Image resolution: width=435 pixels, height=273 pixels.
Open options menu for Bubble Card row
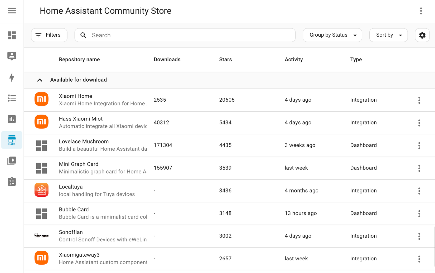point(419,214)
